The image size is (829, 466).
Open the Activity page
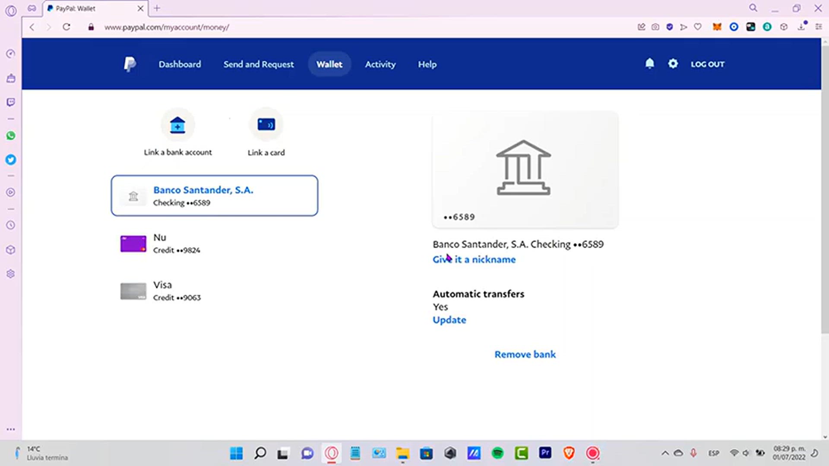click(380, 64)
